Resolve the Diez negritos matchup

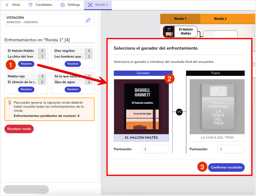(73, 64)
